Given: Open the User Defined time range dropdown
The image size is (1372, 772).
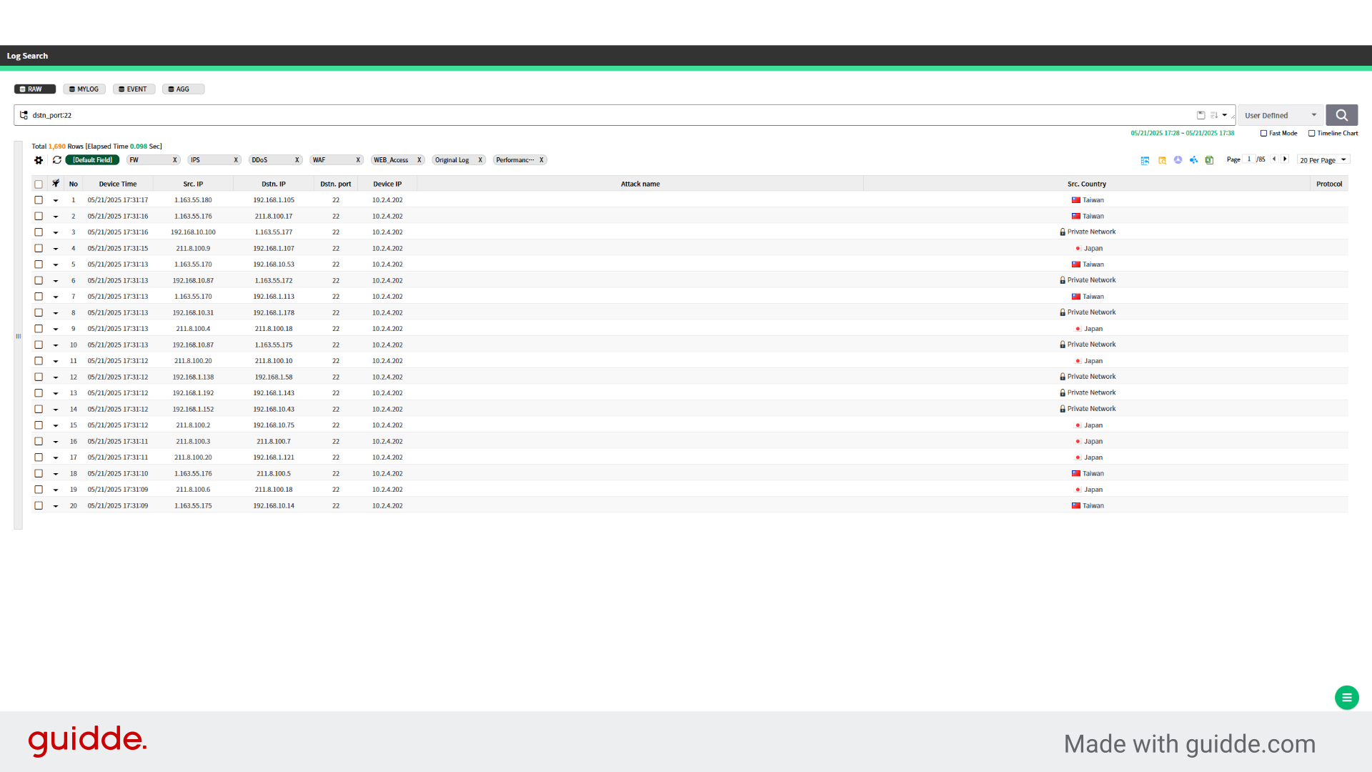Looking at the screenshot, I should (x=1280, y=115).
